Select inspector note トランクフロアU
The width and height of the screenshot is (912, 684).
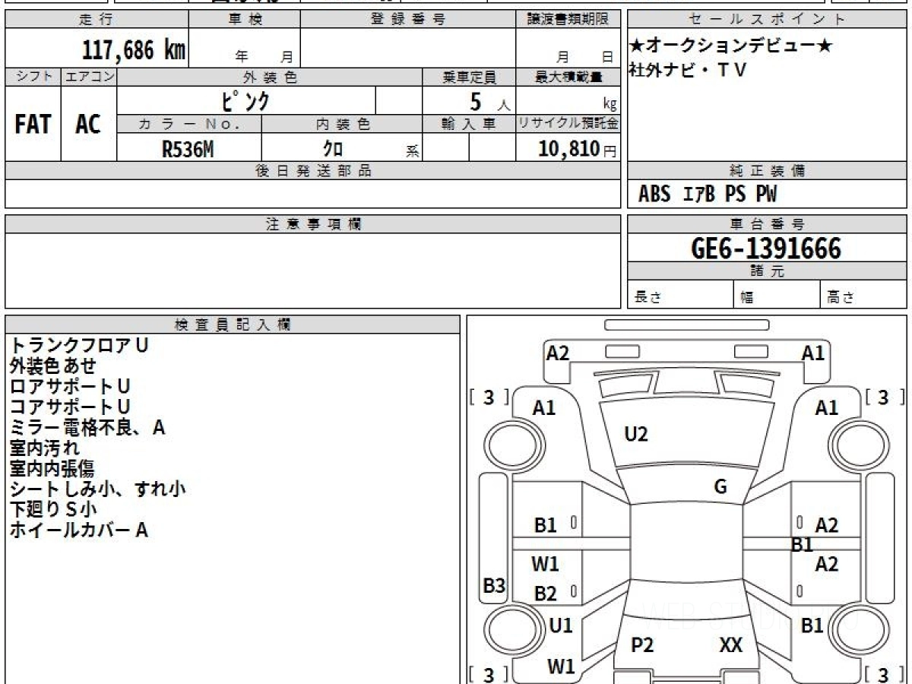[x=78, y=345]
